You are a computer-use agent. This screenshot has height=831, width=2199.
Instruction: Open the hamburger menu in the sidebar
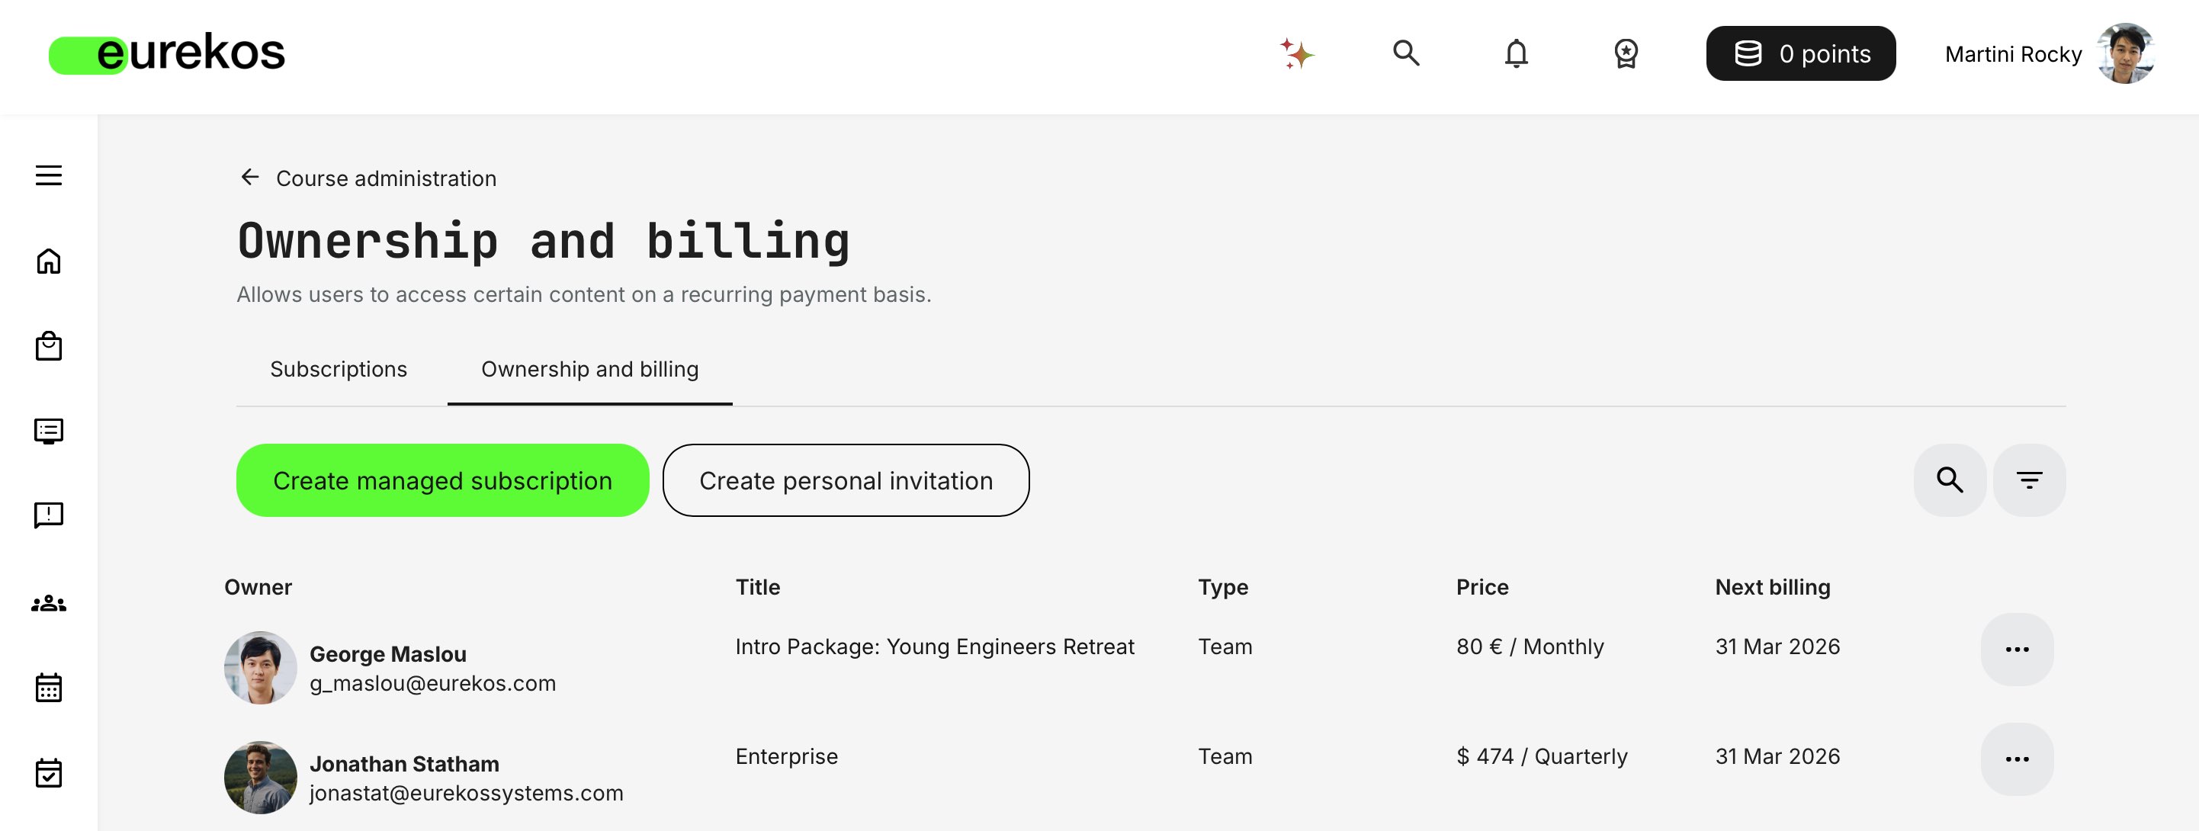click(49, 175)
